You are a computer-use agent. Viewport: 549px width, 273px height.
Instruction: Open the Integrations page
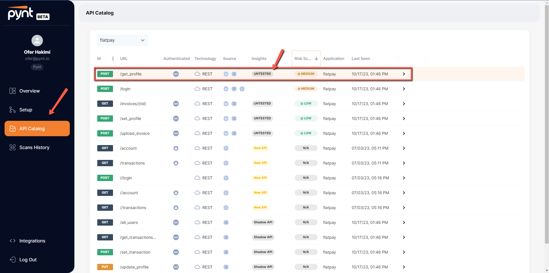coord(32,241)
